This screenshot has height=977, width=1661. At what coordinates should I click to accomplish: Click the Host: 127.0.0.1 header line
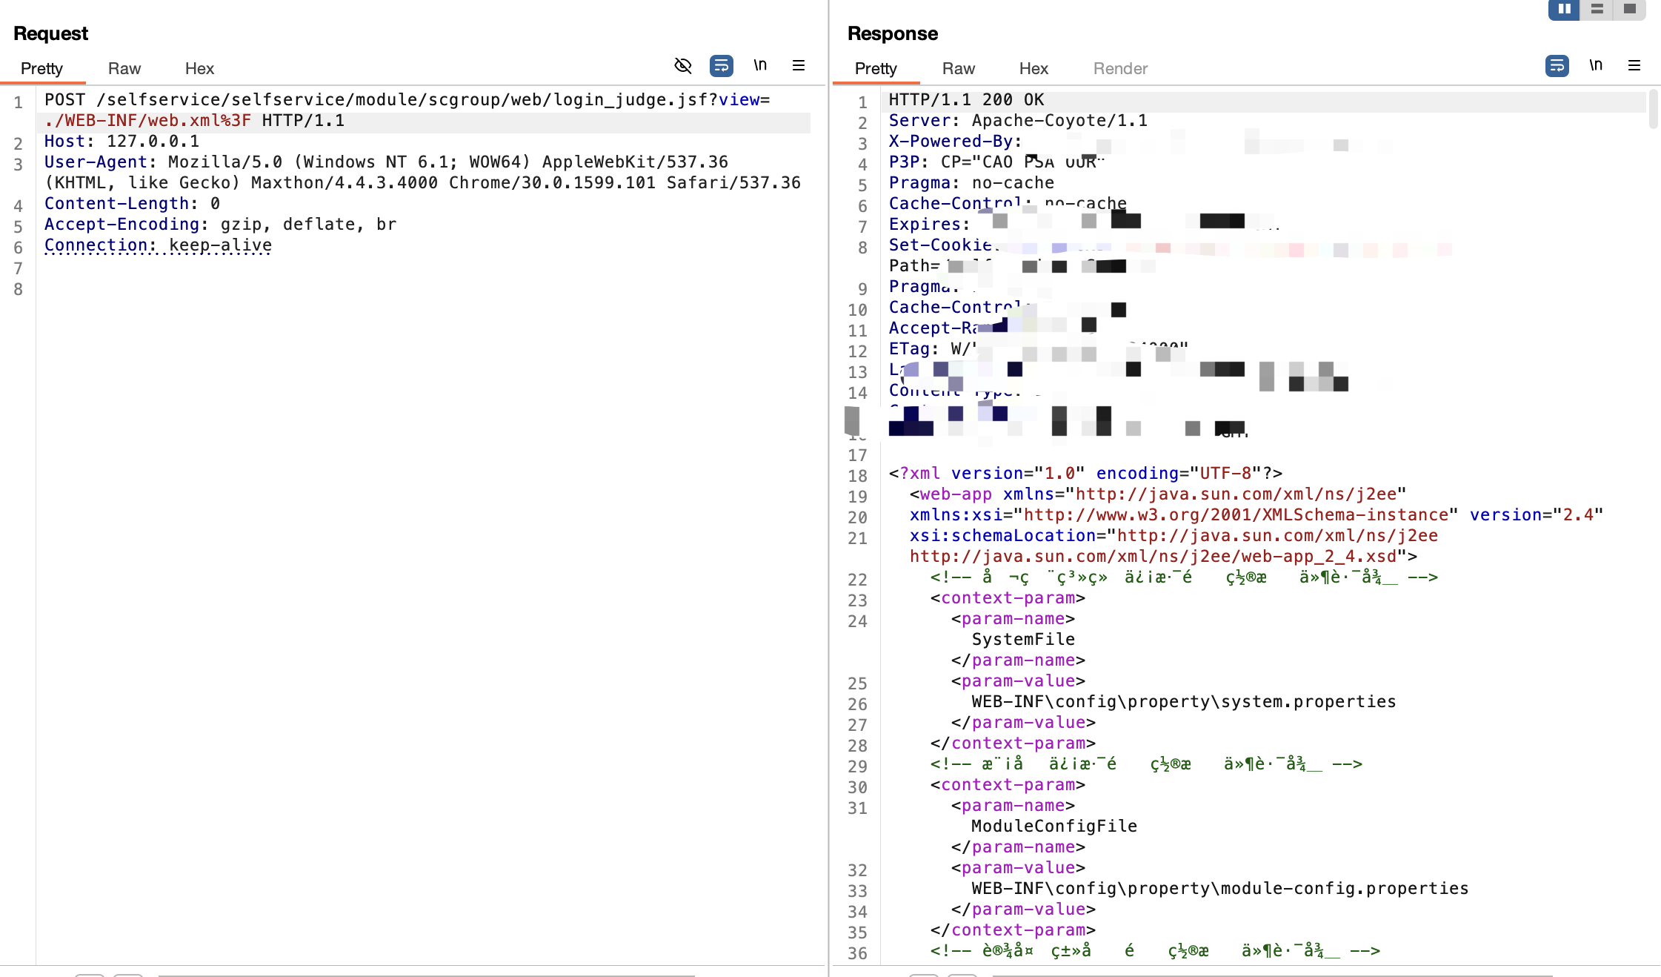[x=122, y=141]
